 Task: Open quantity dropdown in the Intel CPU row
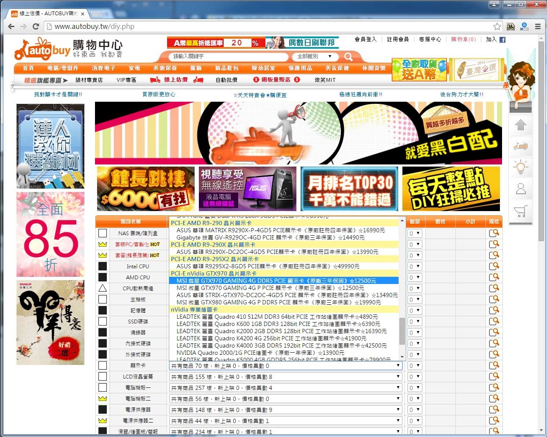pyautogui.click(x=415, y=266)
